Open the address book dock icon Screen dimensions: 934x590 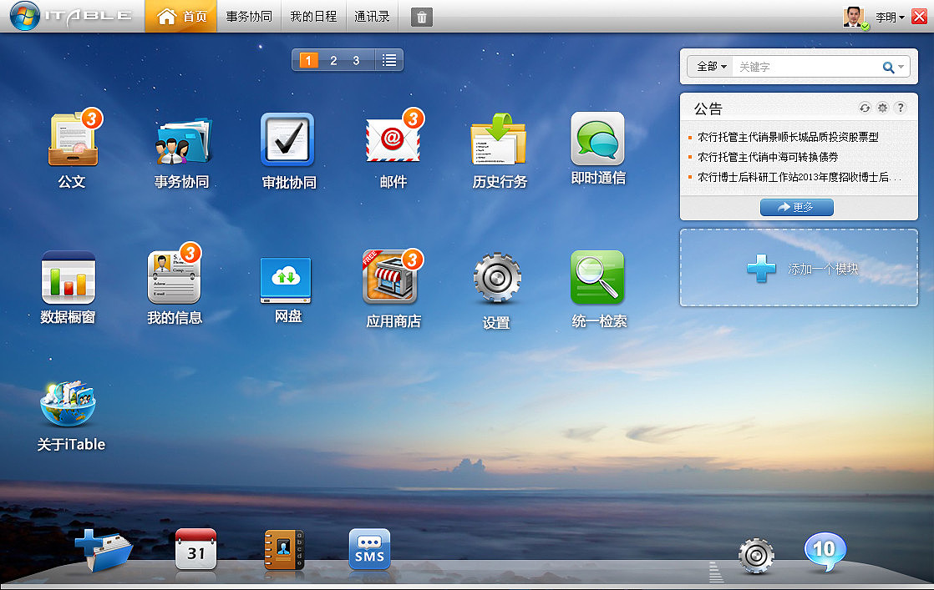[x=284, y=550]
